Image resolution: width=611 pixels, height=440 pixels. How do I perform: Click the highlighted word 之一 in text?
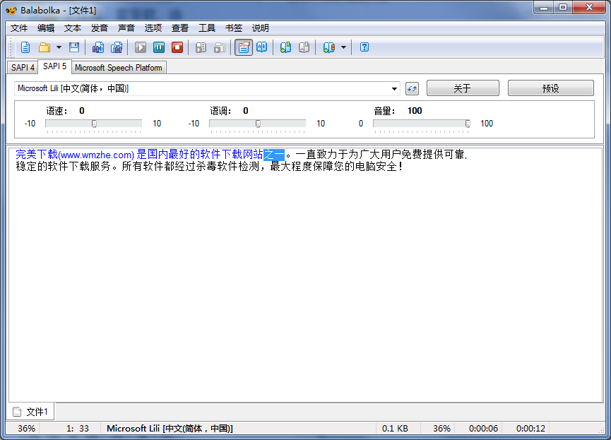[274, 155]
